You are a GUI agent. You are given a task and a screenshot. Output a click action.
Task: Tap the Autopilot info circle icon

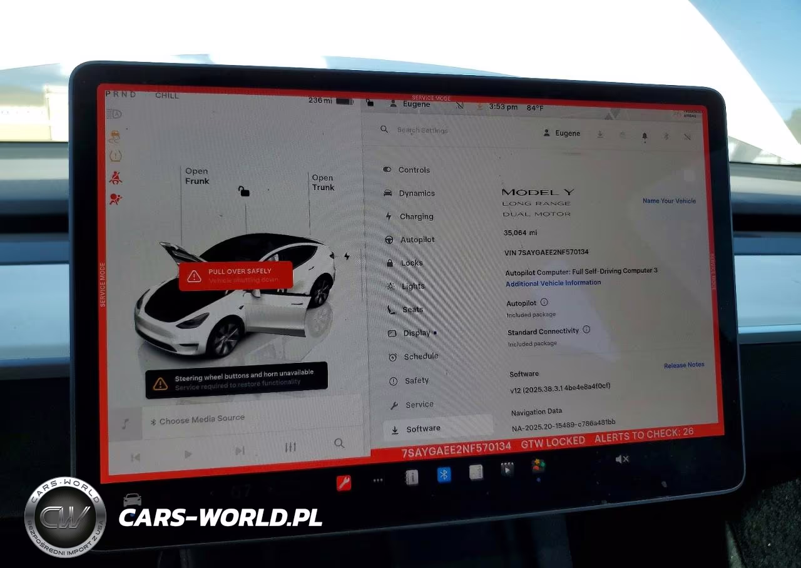(x=544, y=302)
